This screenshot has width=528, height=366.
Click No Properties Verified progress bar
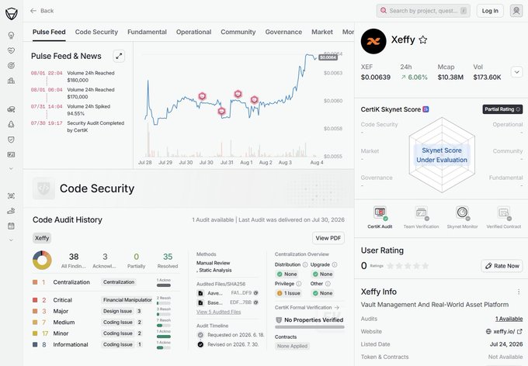click(310, 327)
